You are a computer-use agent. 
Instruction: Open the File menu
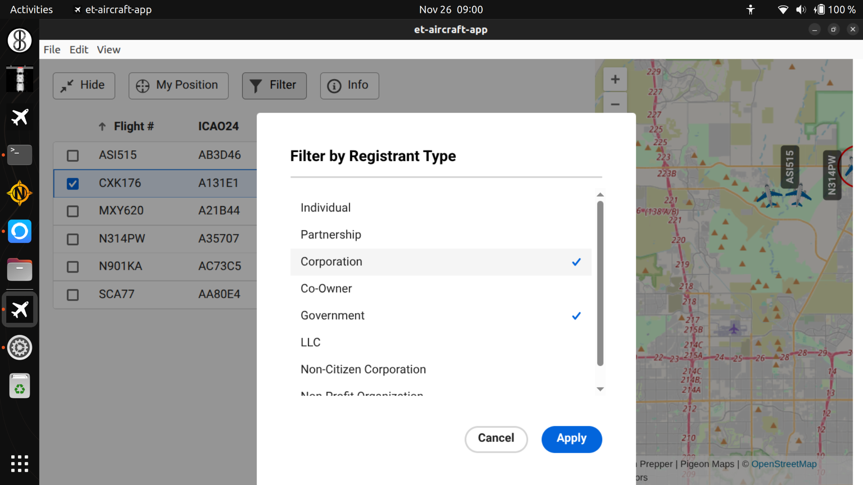click(x=52, y=49)
